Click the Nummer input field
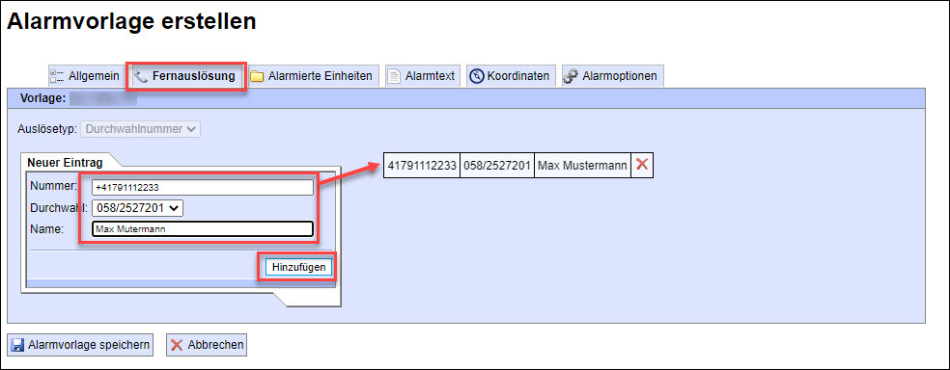This screenshot has width=950, height=370. click(x=203, y=188)
